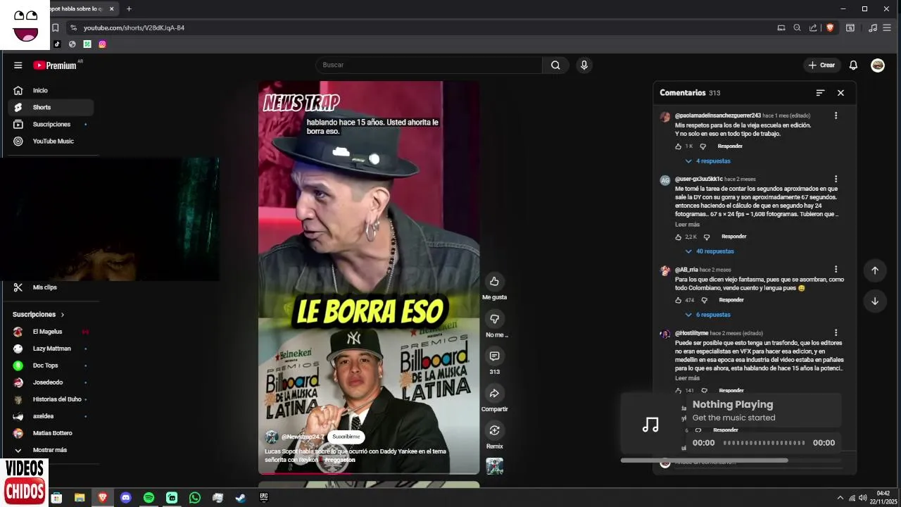Open options menu for AB_rria's comment

(x=836, y=270)
